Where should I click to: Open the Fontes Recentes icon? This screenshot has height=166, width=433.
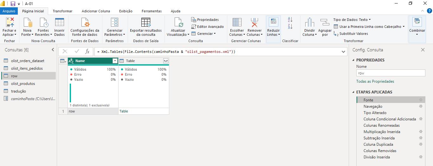click(x=43, y=22)
